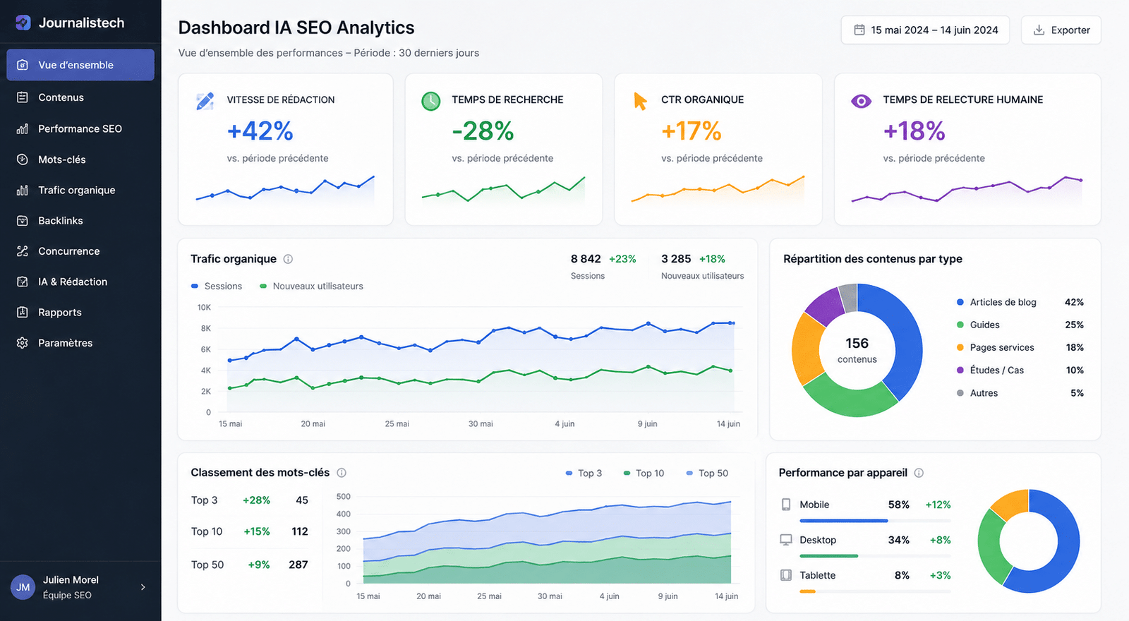Image resolution: width=1129 pixels, height=621 pixels.
Task: Click the info icon beside Classement des mots-clés
Action: point(342,473)
